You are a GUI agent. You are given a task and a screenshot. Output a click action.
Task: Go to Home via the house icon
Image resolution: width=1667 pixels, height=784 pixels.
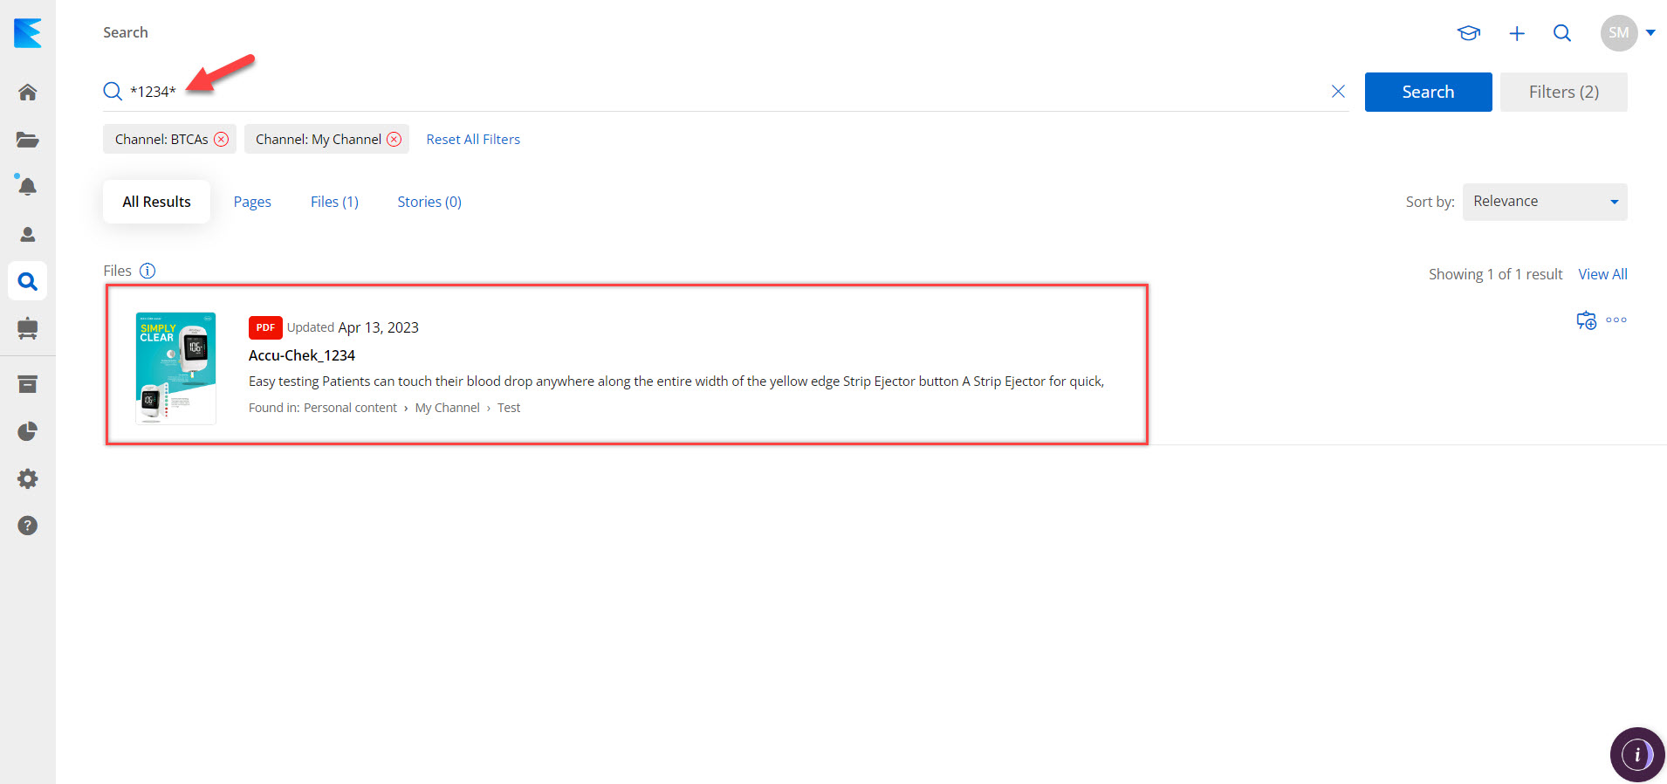point(28,93)
